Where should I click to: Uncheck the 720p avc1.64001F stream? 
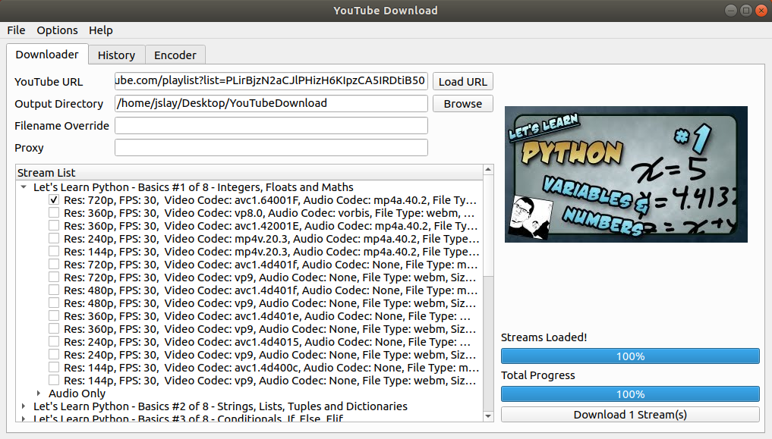(53, 200)
